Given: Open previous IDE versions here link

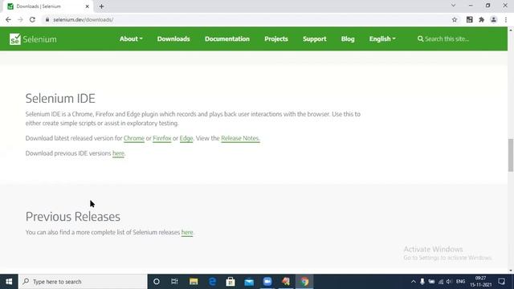Looking at the screenshot, I should coord(118,153).
